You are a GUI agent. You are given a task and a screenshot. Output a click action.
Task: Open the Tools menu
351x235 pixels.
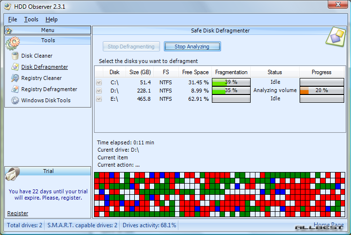[32, 19]
